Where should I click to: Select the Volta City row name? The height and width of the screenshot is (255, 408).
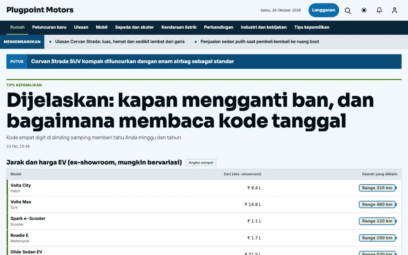tap(21, 185)
